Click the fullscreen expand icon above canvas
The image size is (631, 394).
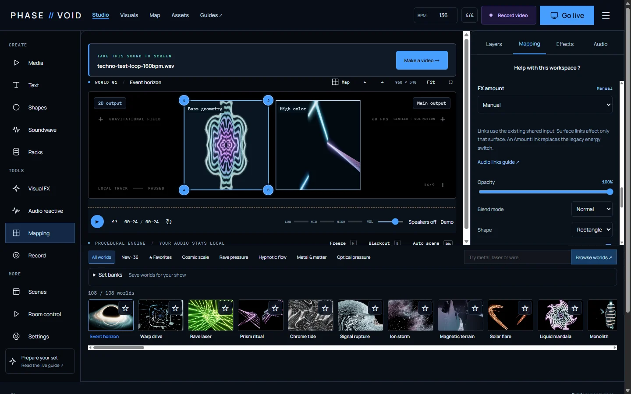click(x=450, y=82)
